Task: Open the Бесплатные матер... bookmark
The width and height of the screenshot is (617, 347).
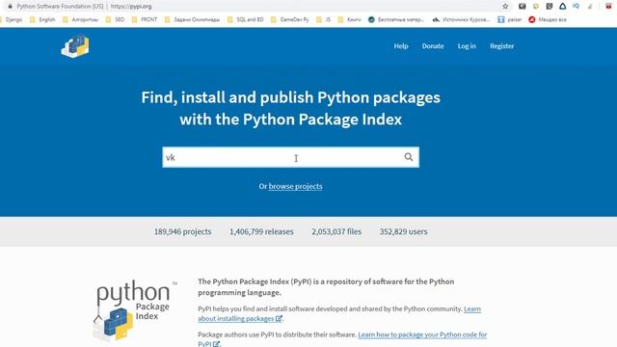Action: pos(396,19)
